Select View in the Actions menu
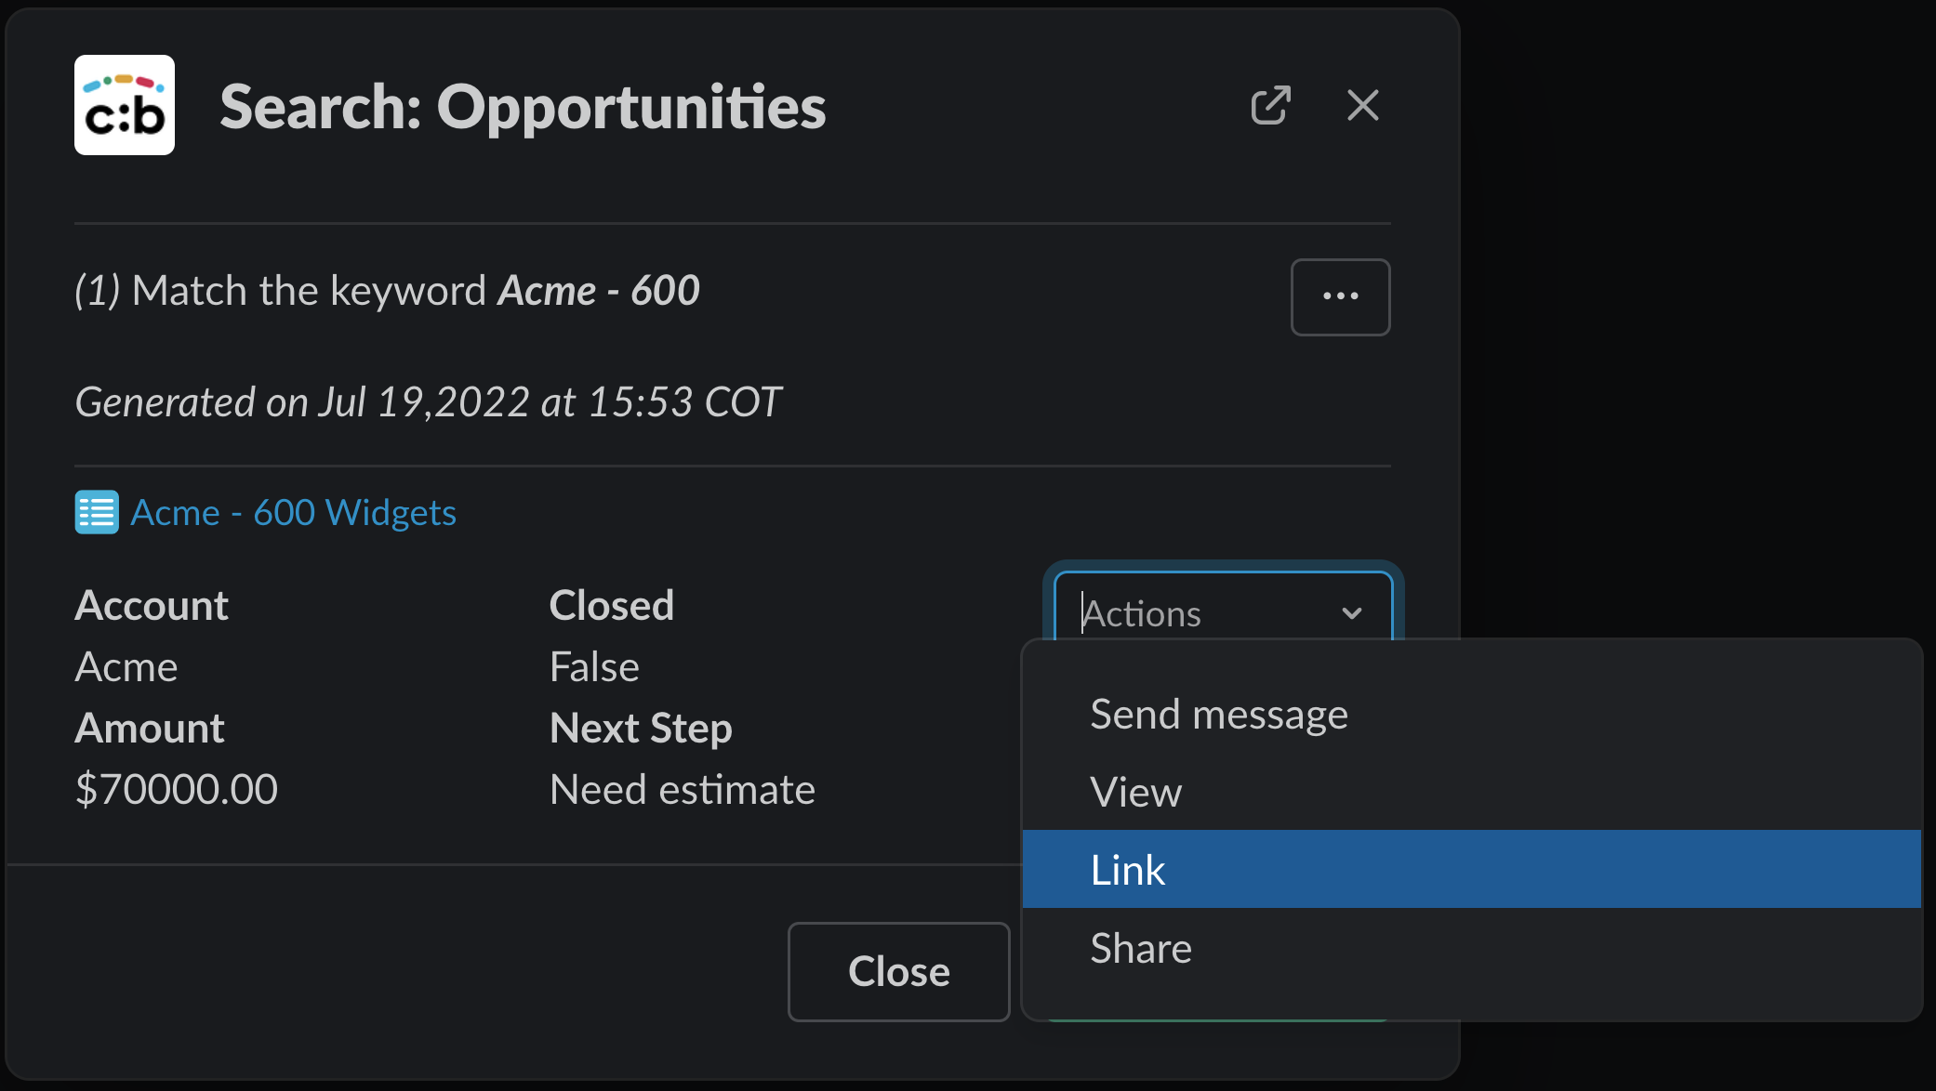The image size is (1936, 1091). (1135, 792)
